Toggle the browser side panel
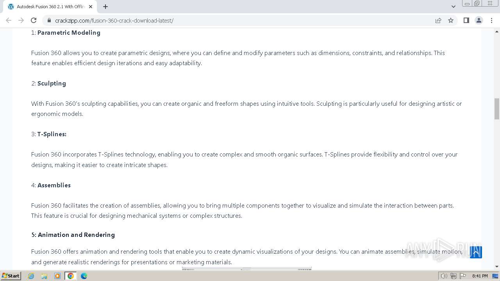500x281 pixels. (466, 20)
